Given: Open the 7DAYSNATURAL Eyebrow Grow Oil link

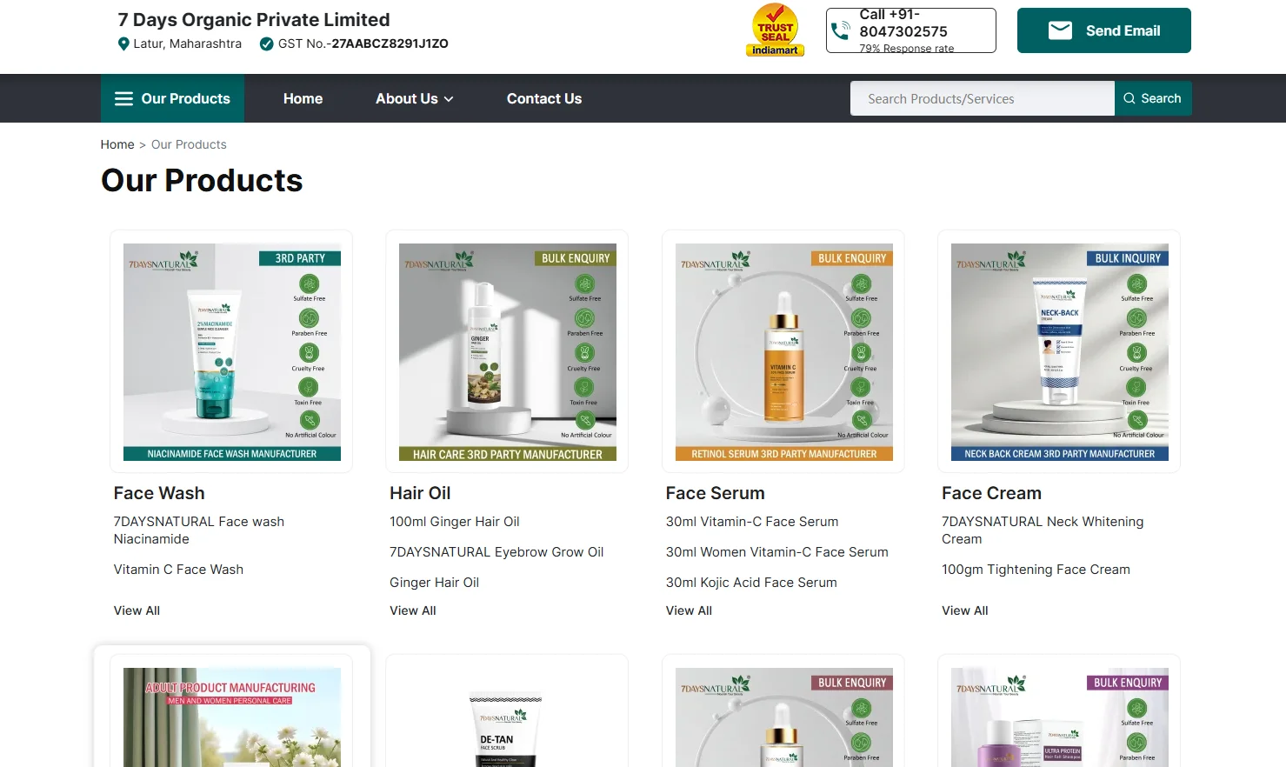Looking at the screenshot, I should 496,552.
